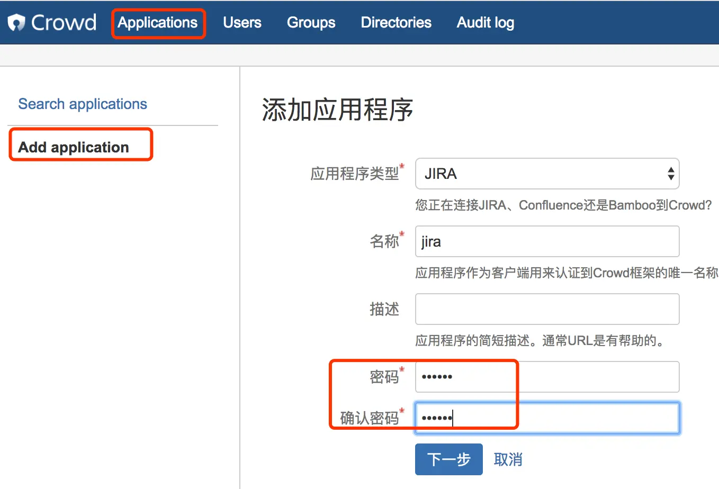Click the Crowd wordmark text in header
The width and height of the screenshot is (719, 489).
pyautogui.click(x=64, y=23)
